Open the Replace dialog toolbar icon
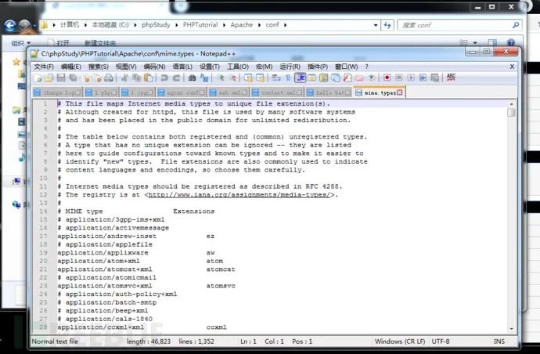 pyautogui.click(x=204, y=78)
